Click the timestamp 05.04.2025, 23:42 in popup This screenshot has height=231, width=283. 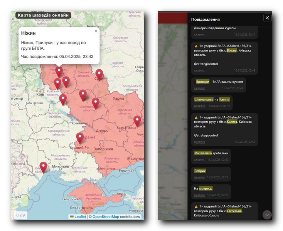pos(76,57)
